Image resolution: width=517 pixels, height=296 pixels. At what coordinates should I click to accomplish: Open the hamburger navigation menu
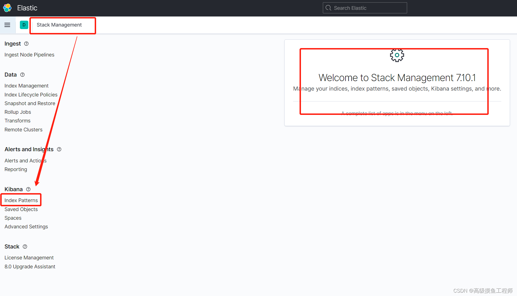[x=7, y=25]
